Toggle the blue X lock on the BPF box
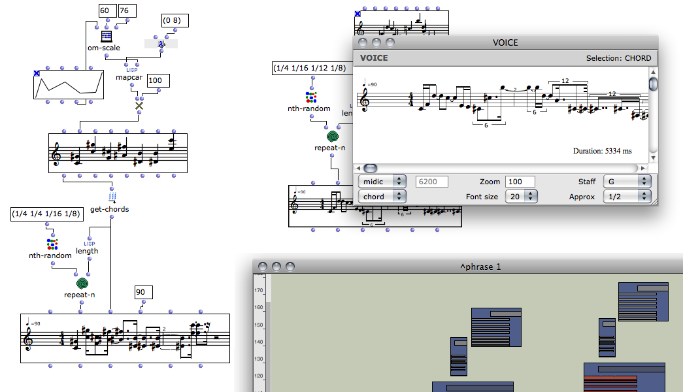The image size is (683, 392). (x=37, y=73)
